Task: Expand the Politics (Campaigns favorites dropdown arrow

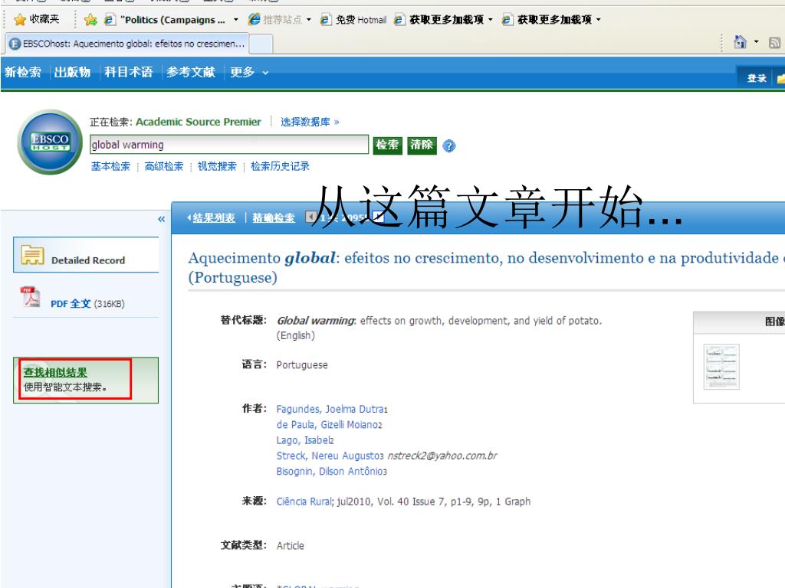Action: click(236, 19)
